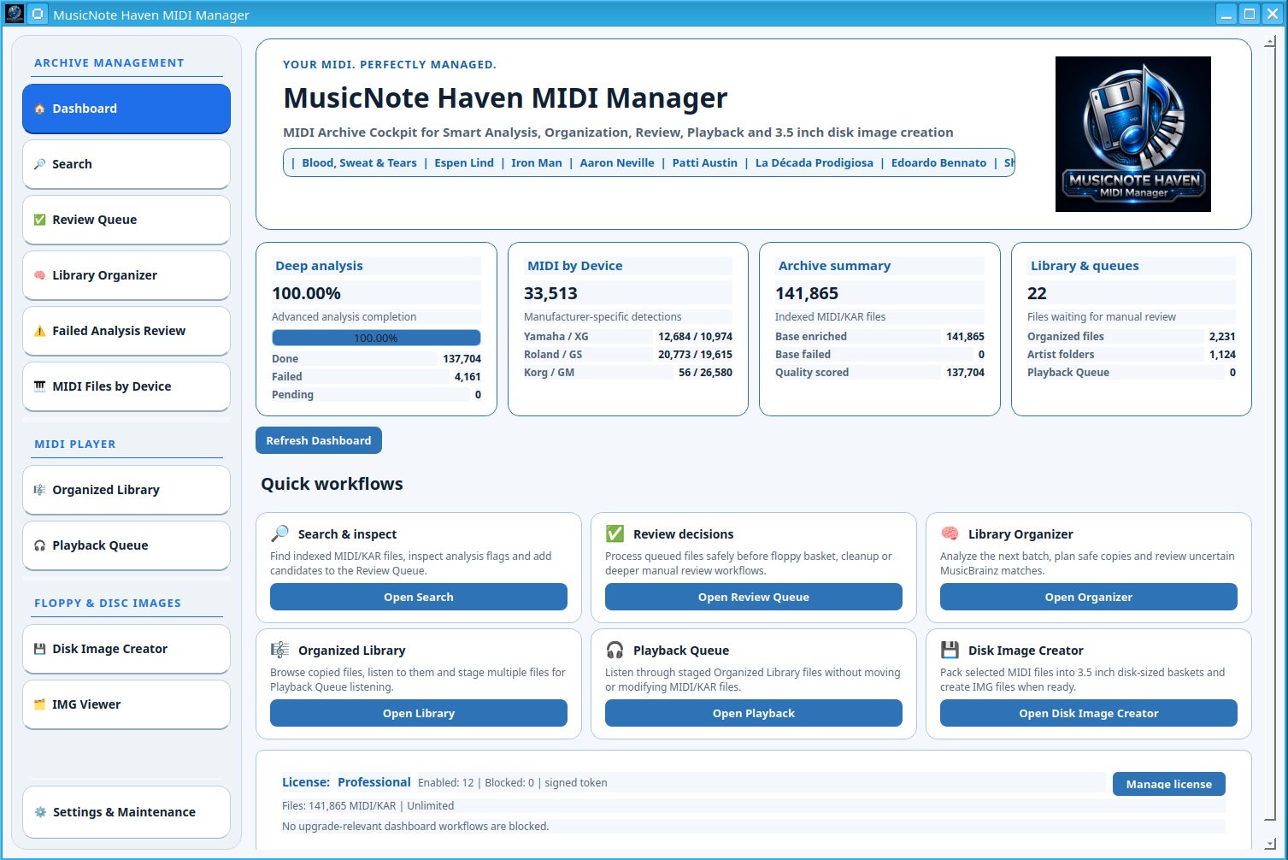1288x860 pixels.
Task: Open MIDI Files by Device
Action: tap(126, 386)
